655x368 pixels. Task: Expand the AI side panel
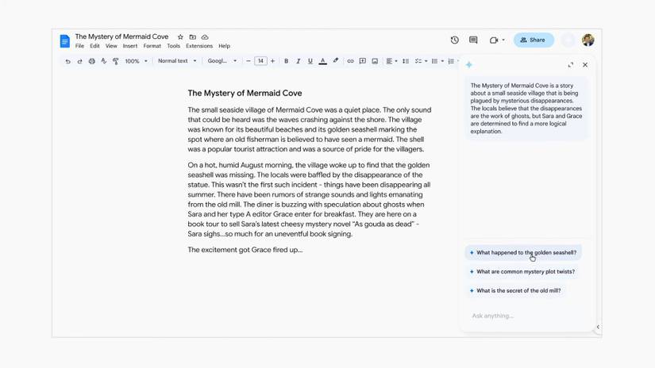571,65
